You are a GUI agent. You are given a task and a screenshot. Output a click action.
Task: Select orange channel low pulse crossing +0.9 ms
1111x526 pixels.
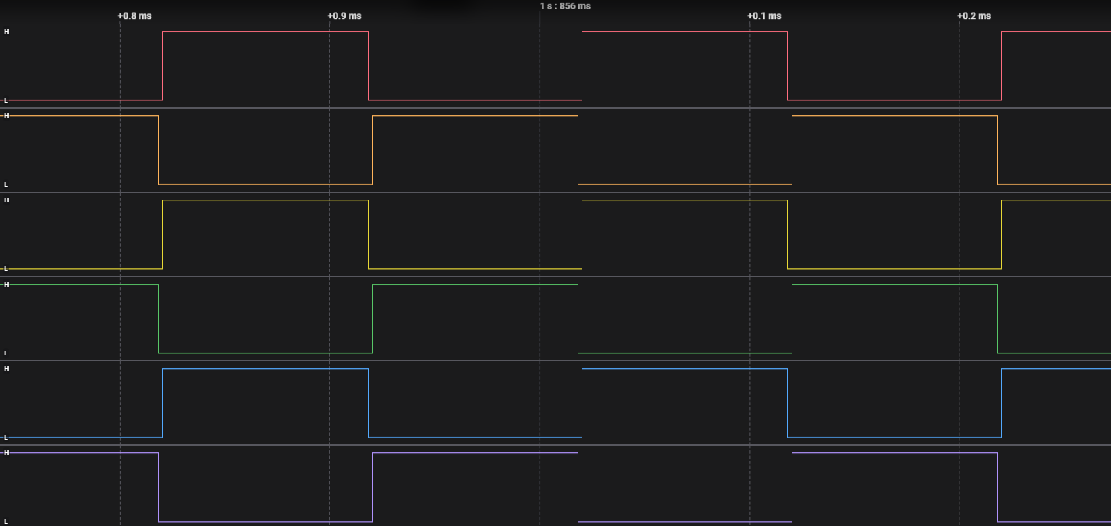[265, 150]
